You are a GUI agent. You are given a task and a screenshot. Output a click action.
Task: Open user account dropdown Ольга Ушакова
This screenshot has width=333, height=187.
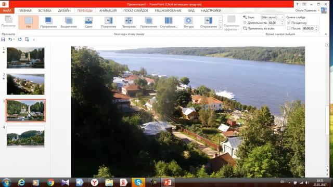(307, 10)
